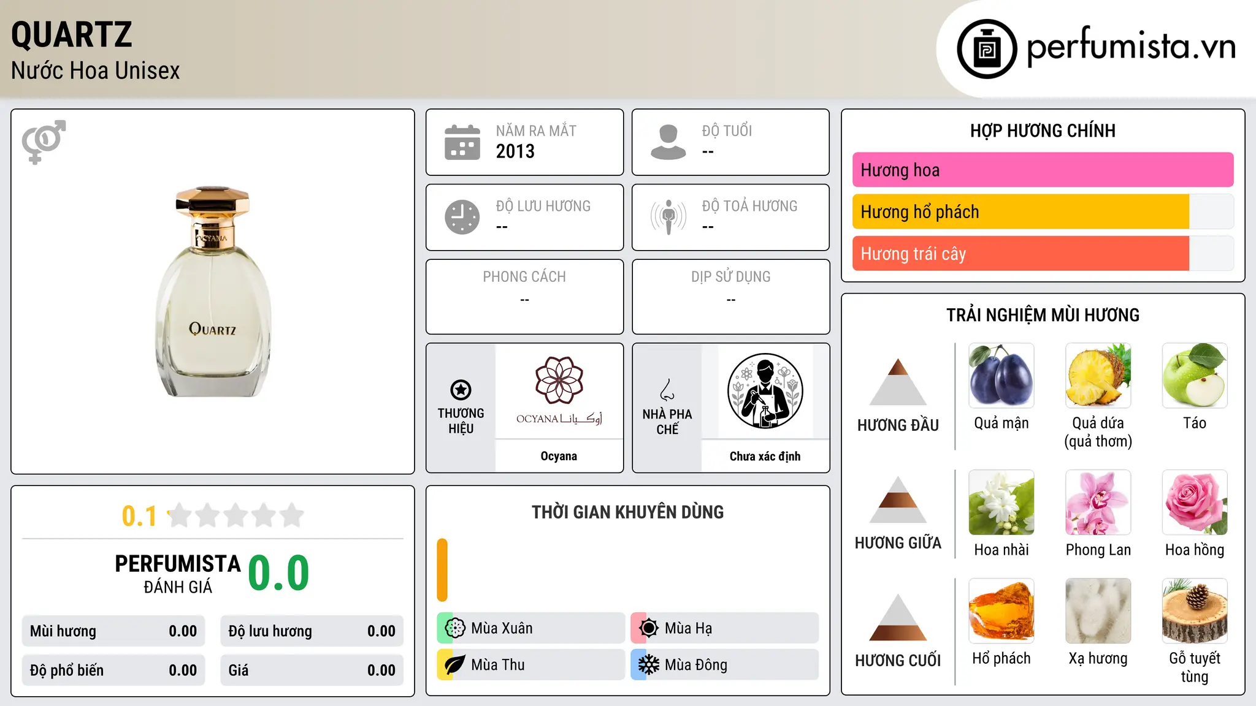Viewport: 1256px width, 706px height.
Task: Click the QUARTZ perfume title
Action: click(x=72, y=35)
